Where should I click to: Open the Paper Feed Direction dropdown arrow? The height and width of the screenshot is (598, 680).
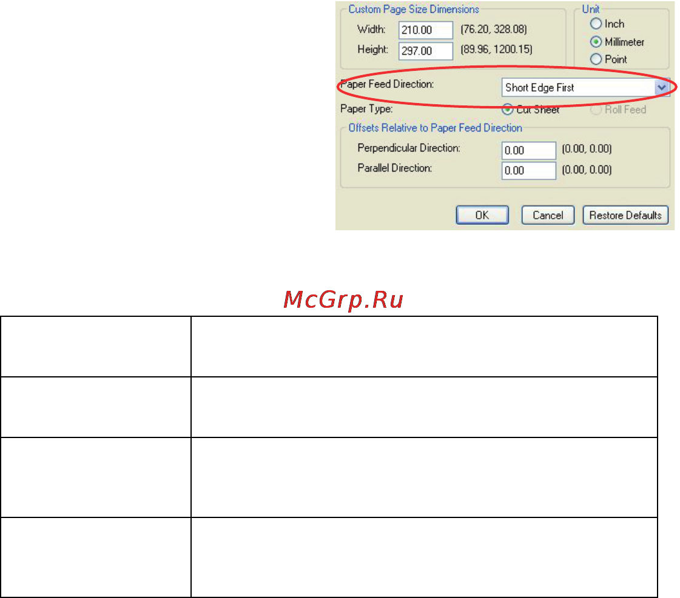click(661, 87)
